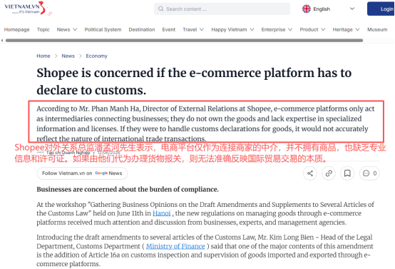The image size is (395, 269).
Task: Click Follow Vietnam.vn on Google News
Action: pyautogui.click(x=82, y=173)
